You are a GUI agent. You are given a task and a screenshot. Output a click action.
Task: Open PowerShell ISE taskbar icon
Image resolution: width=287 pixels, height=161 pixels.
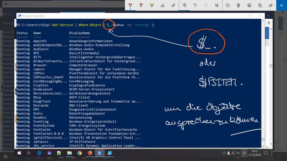tap(110, 153)
